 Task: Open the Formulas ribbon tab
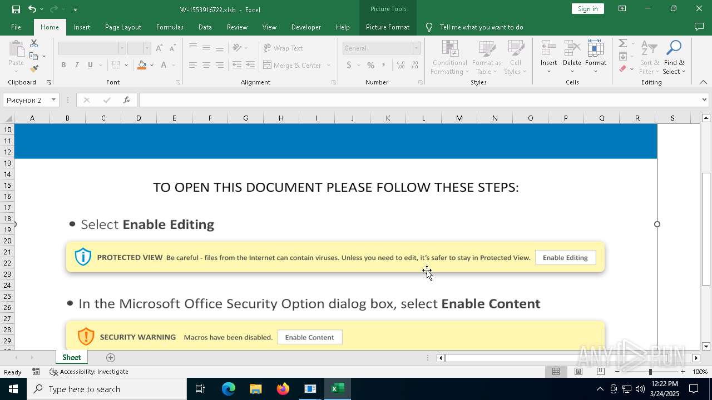point(170,27)
